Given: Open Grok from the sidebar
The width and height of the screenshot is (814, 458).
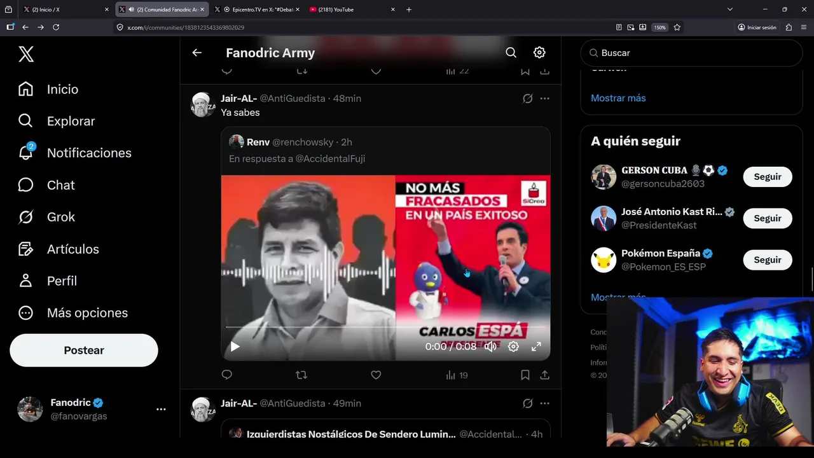Looking at the screenshot, I should point(46,217).
